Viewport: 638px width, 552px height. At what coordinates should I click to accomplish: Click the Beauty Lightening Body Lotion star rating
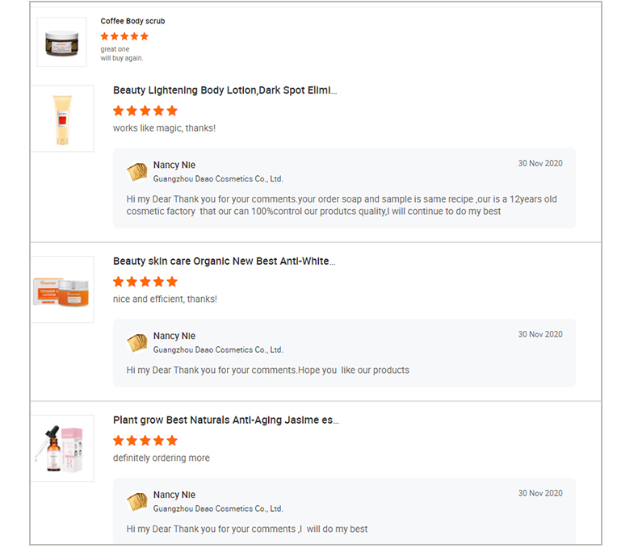(x=145, y=111)
